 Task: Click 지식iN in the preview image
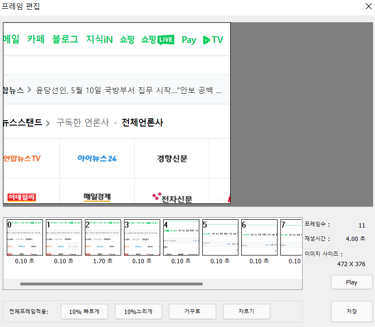[x=99, y=39]
